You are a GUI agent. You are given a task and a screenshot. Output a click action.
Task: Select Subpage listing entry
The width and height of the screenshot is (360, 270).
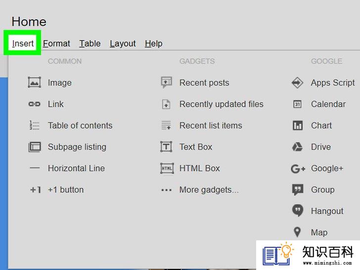[x=77, y=147]
